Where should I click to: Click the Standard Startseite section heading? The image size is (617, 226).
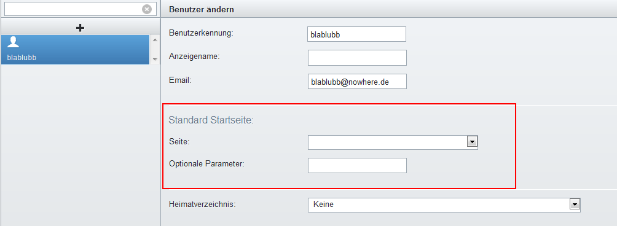click(x=211, y=120)
